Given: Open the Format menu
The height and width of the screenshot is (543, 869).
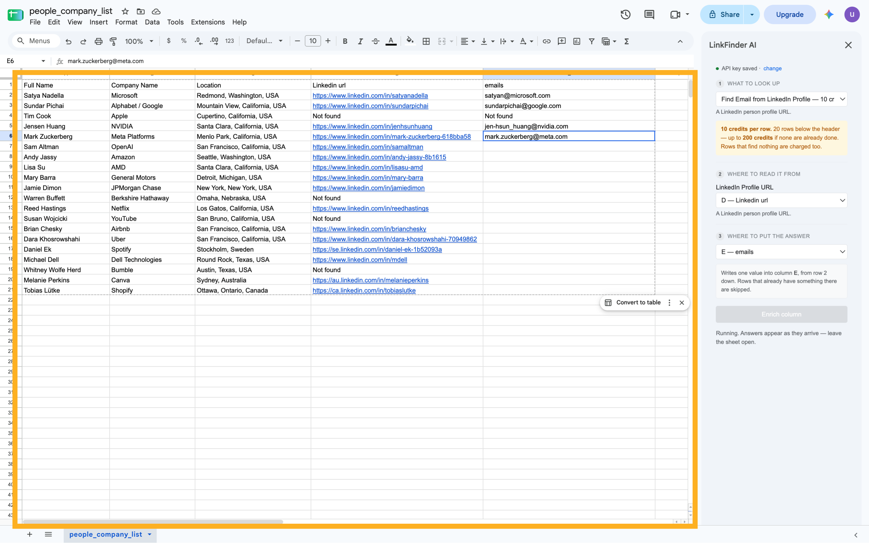Looking at the screenshot, I should (x=126, y=22).
